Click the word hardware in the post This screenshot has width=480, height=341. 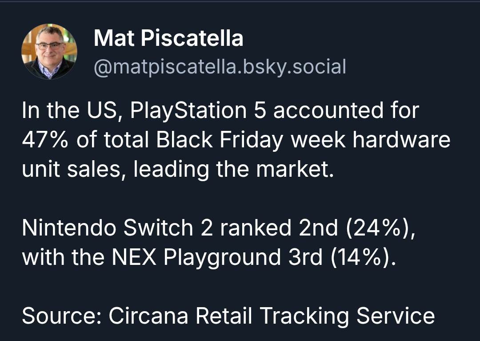(x=401, y=140)
